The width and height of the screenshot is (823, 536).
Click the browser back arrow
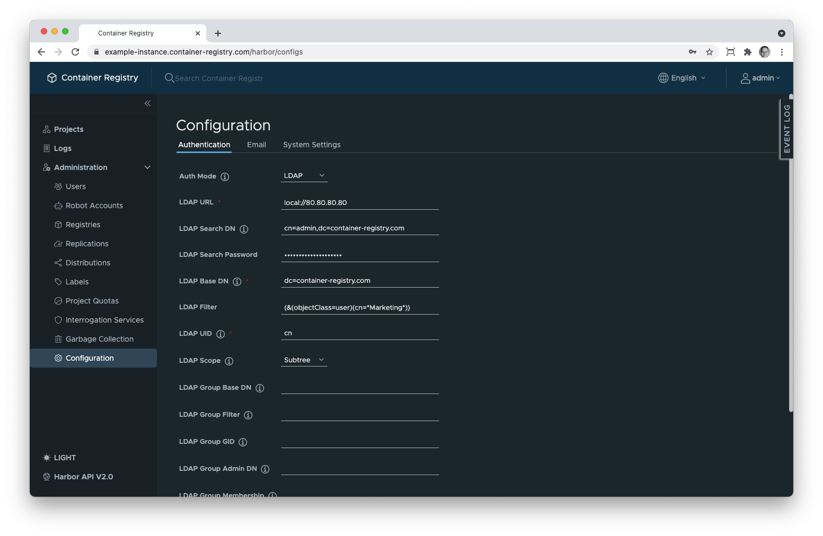(x=41, y=52)
